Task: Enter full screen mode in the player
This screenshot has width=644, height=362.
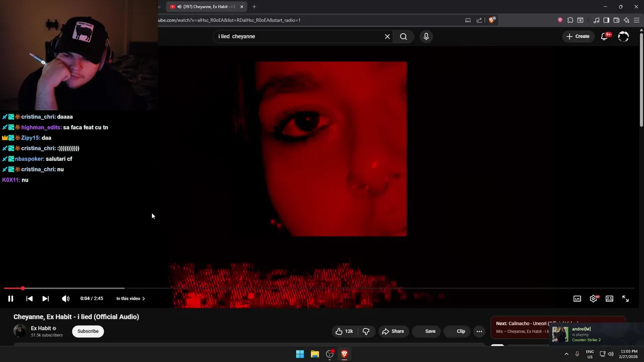Action: (625, 299)
